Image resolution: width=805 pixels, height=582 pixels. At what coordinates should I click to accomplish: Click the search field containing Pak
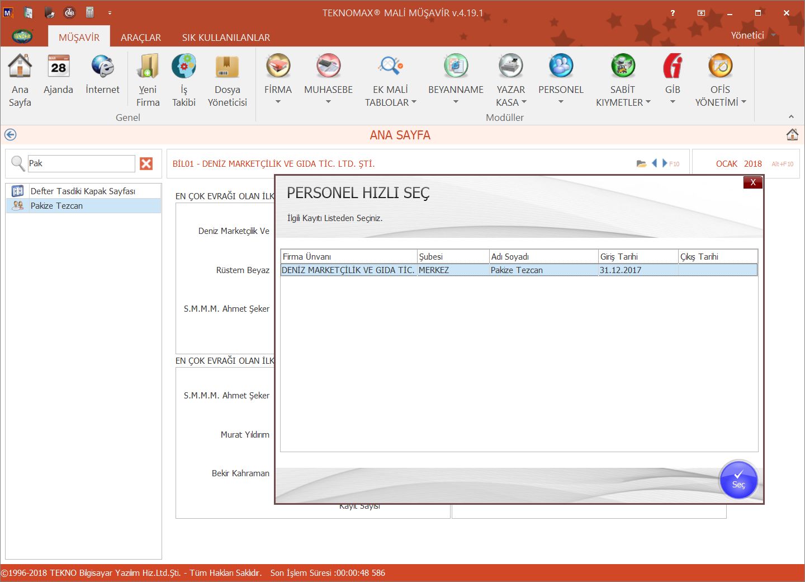81,163
